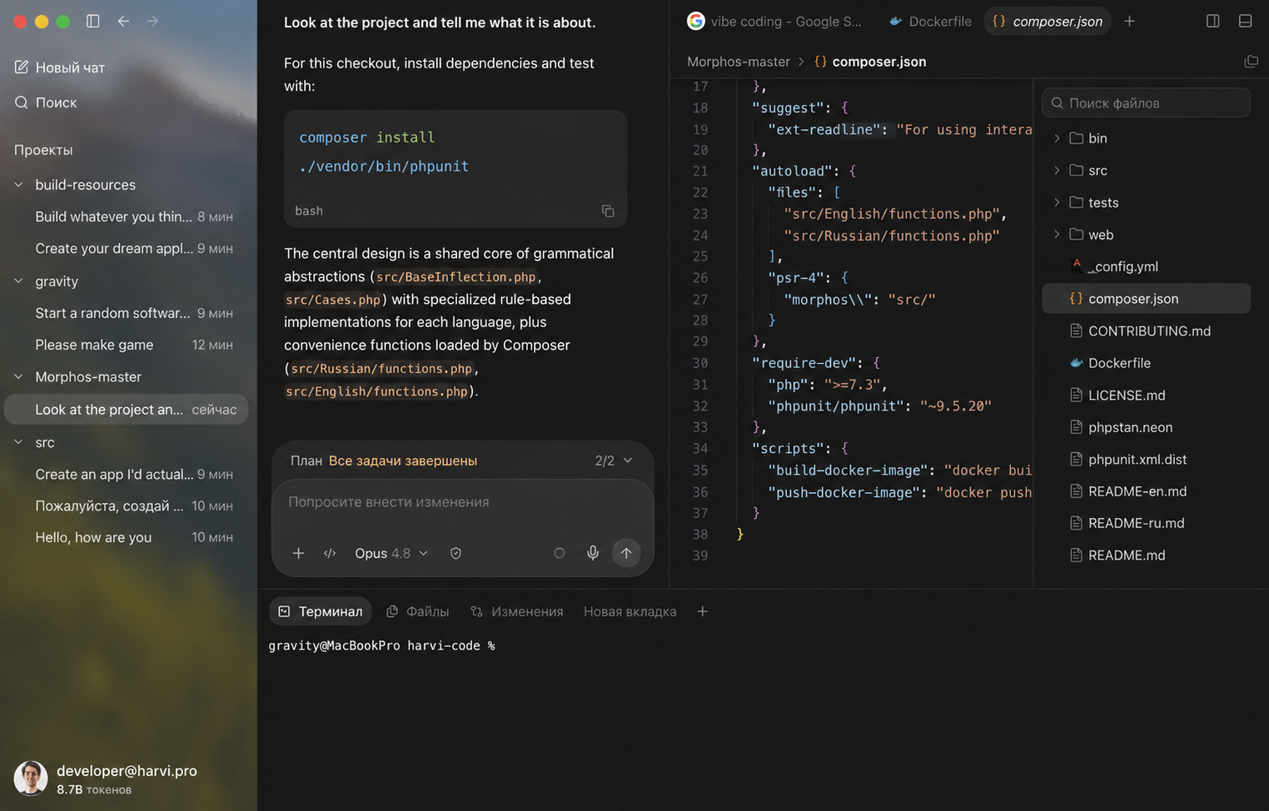Open Dockerfile in the file tree
The width and height of the screenshot is (1269, 811).
click(x=1146, y=363)
